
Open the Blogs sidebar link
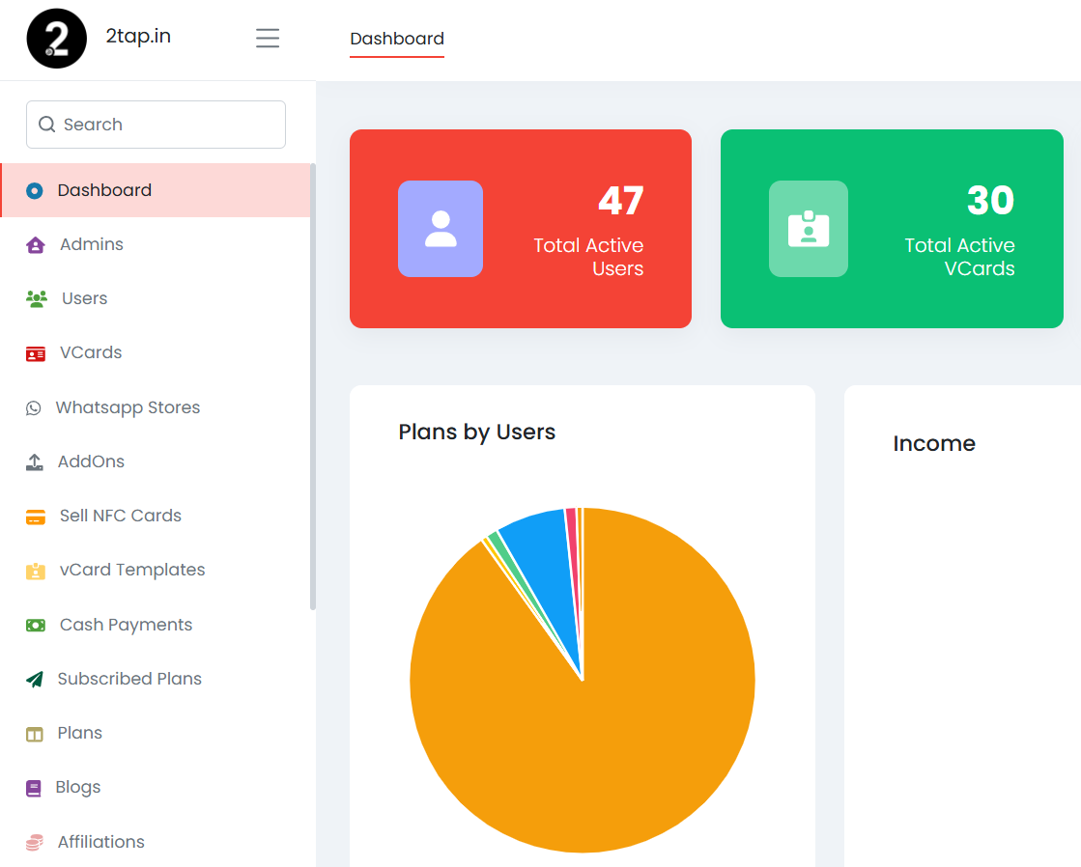coord(78,787)
